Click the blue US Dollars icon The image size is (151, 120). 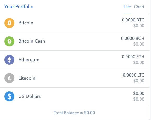coord(9,96)
